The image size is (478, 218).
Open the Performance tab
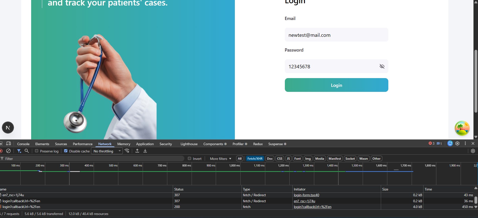83,144
